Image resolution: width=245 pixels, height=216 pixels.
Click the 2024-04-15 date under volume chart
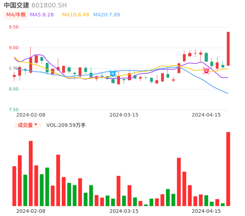[x=206, y=211]
